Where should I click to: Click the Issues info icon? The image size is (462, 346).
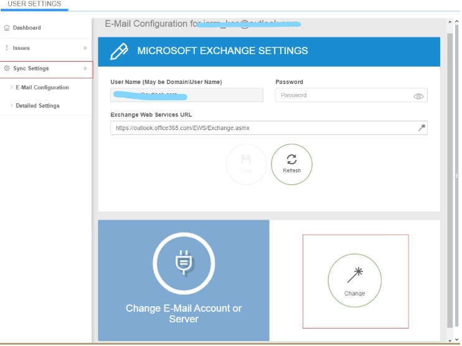[x=6, y=48]
